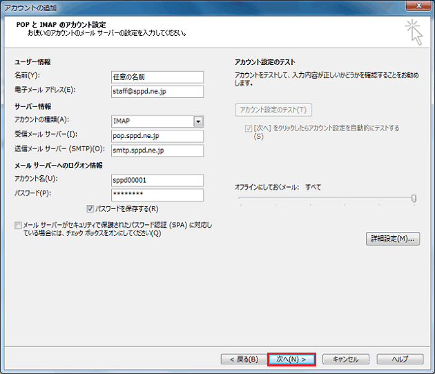Open 詳細設定(M) settings

click(x=391, y=239)
